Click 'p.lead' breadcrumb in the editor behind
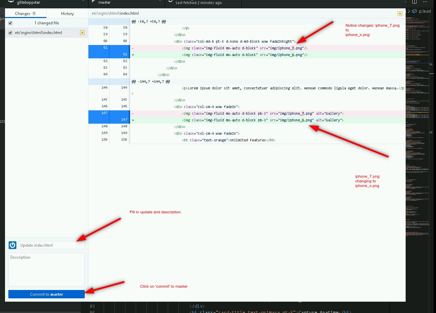 point(425,11)
